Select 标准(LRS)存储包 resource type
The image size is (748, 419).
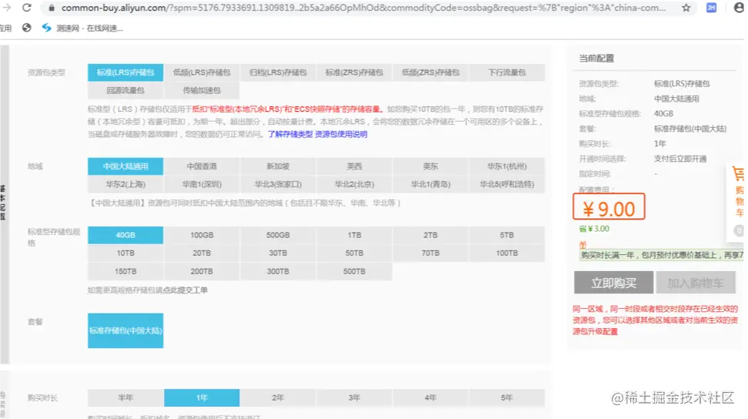coord(125,72)
